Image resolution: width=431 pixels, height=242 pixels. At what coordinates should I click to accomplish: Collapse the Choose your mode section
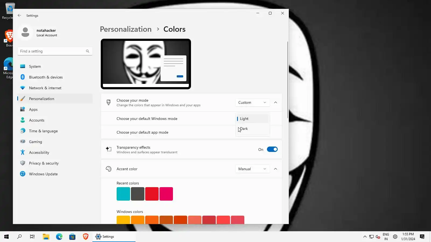pos(276,102)
